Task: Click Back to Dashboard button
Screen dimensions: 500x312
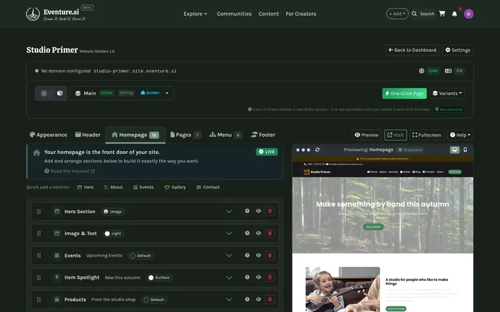Action: [412, 50]
